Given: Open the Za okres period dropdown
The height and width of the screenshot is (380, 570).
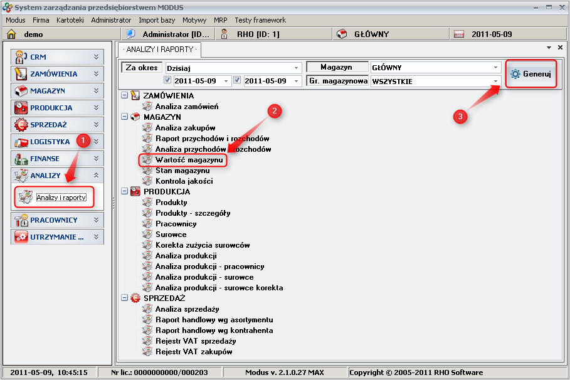Looking at the screenshot, I should click(296, 68).
